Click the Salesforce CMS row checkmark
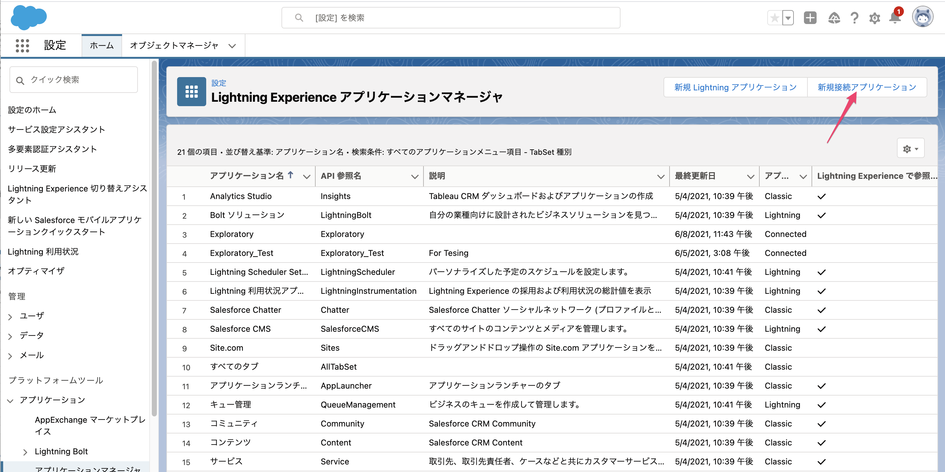This screenshot has height=472, width=945. [x=821, y=329]
